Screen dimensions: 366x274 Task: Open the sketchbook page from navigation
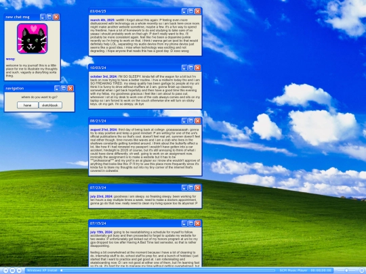(x=50, y=106)
